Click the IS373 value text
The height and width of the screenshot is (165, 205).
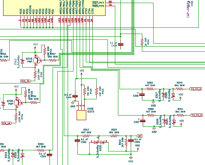tap(91, 112)
